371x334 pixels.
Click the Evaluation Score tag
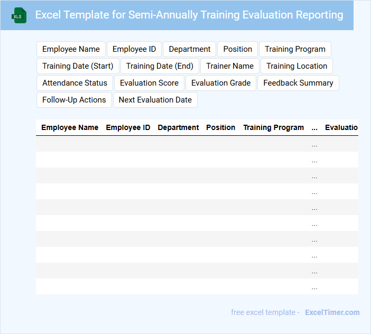(149, 83)
